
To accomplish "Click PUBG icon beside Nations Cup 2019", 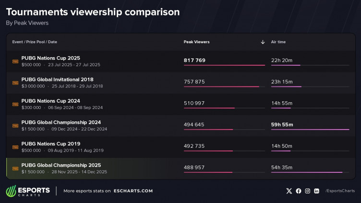I will (15, 147).
